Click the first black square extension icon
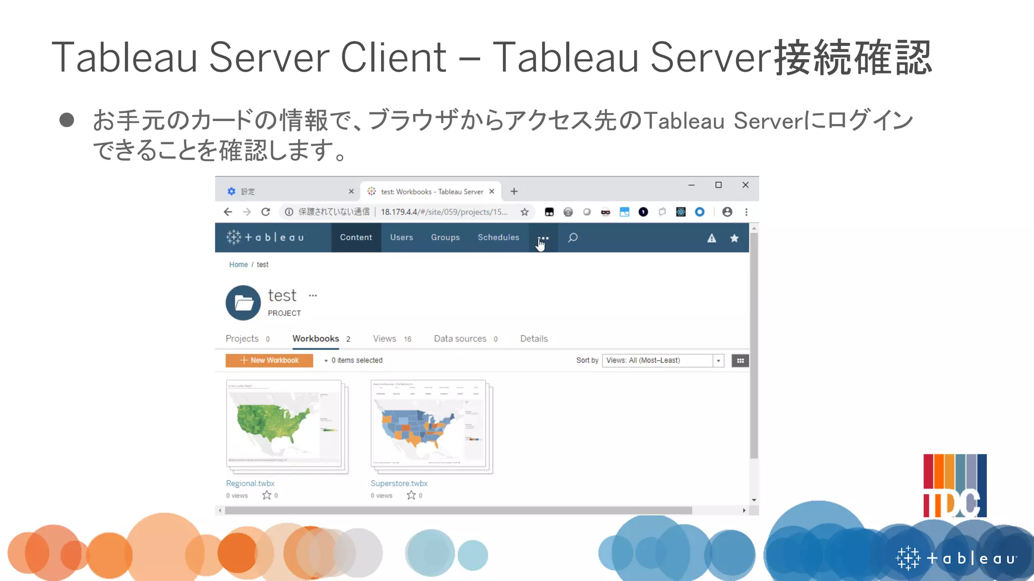This screenshot has height=581, width=1034. click(549, 212)
